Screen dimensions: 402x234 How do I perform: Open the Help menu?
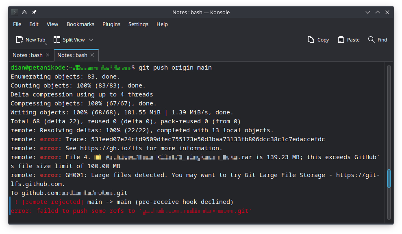(162, 24)
